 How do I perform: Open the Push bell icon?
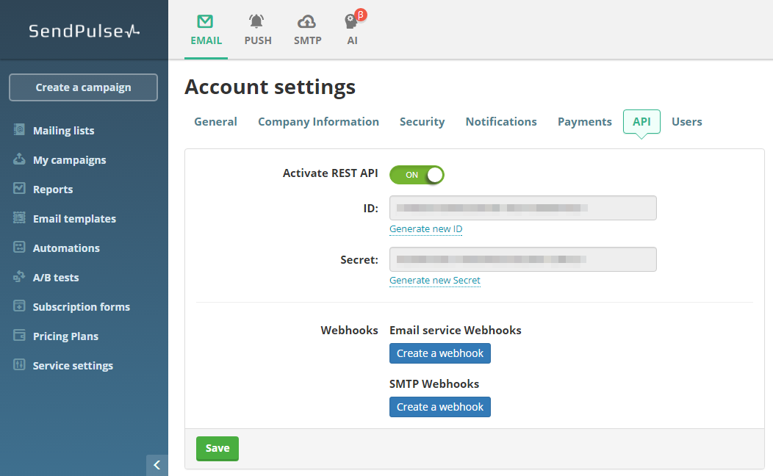257,22
